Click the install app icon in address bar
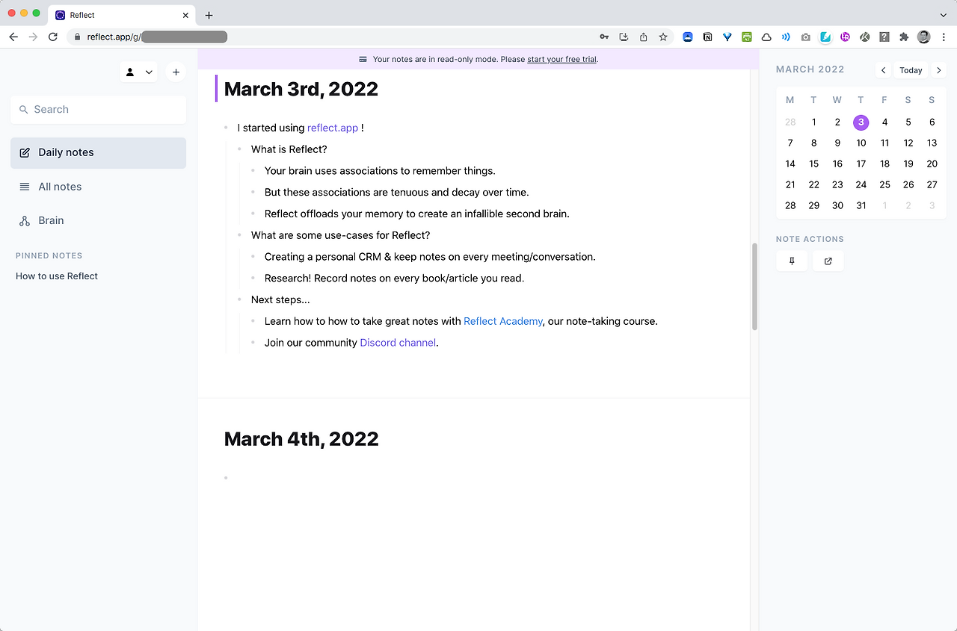 [624, 37]
